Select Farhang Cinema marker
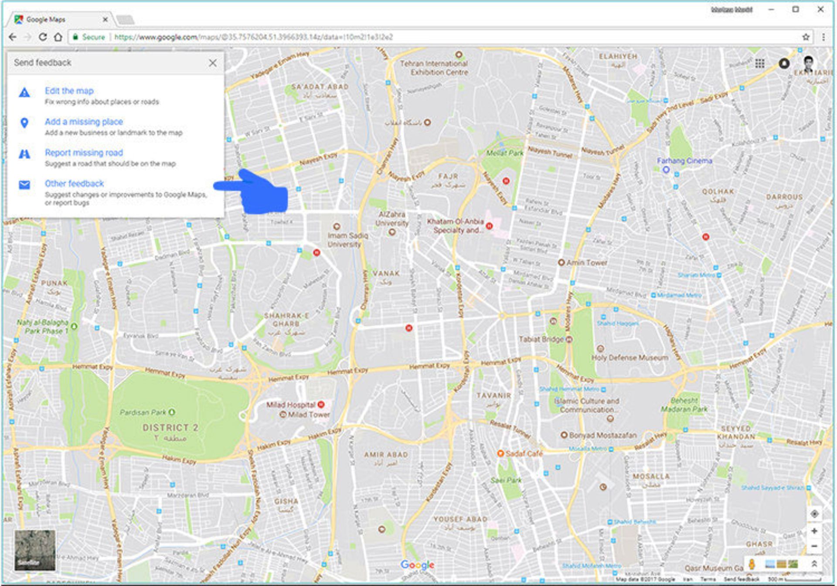The image size is (837, 586). tap(666, 170)
